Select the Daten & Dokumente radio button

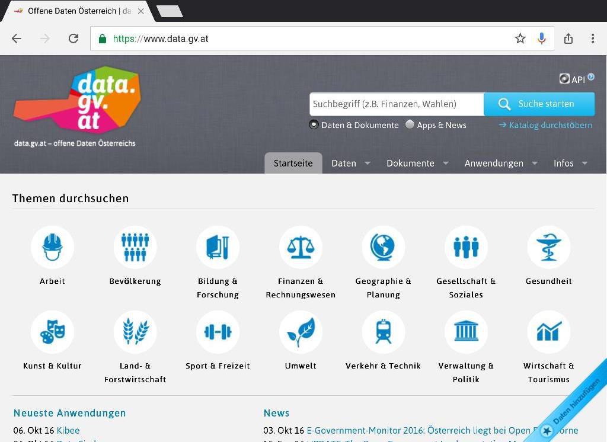coord(314,124)
